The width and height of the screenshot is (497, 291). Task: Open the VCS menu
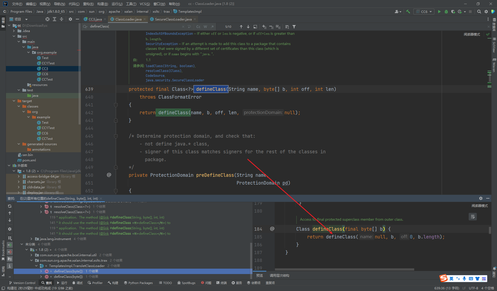[x=145, y=4]
